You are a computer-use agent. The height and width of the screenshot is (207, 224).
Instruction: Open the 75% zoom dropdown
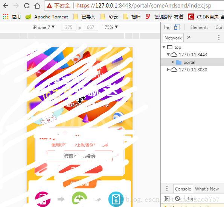point(111,27)
